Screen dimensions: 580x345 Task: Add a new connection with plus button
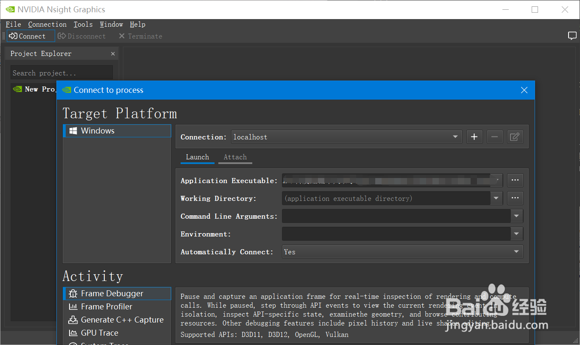pos(474,137)
